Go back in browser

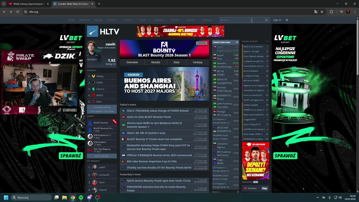point(4,12)
